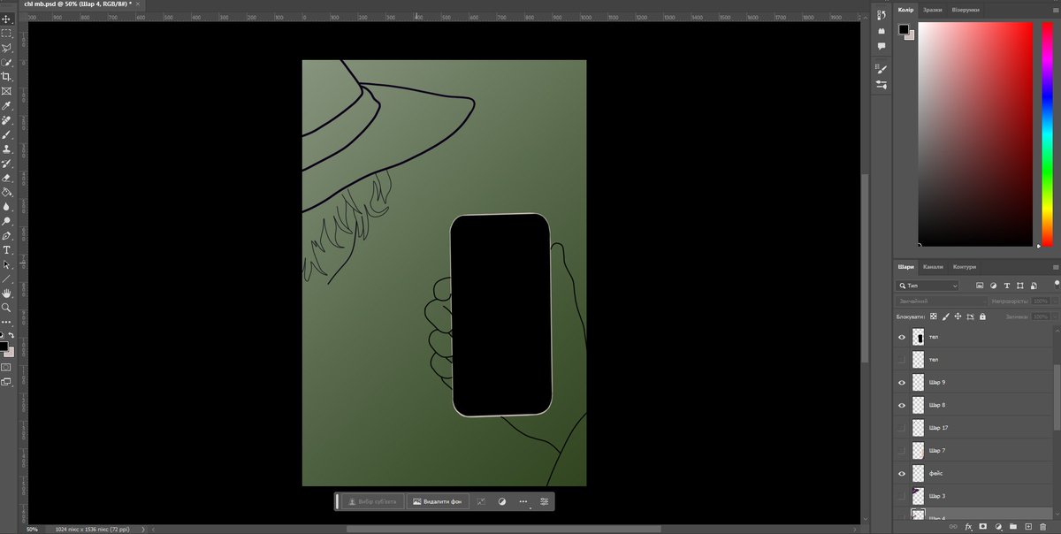Select the Eyedropper tool
The image size is (1061, 534).
pos(6,106)
